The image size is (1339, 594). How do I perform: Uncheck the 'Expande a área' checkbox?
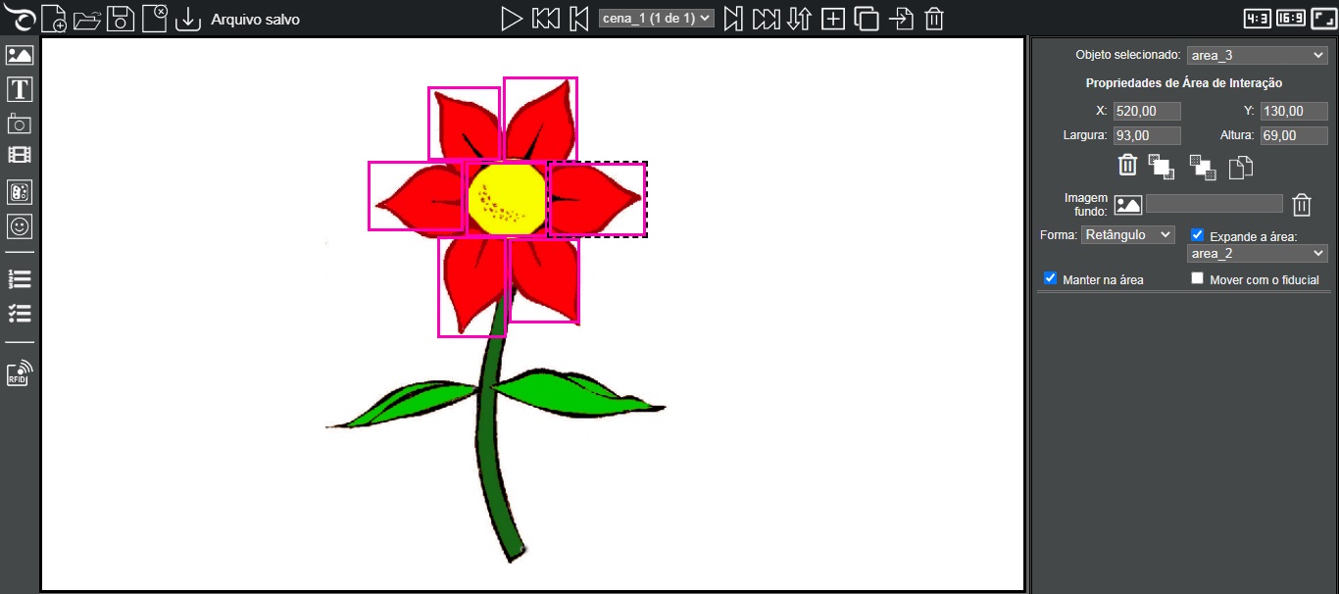pos(1197,235)
